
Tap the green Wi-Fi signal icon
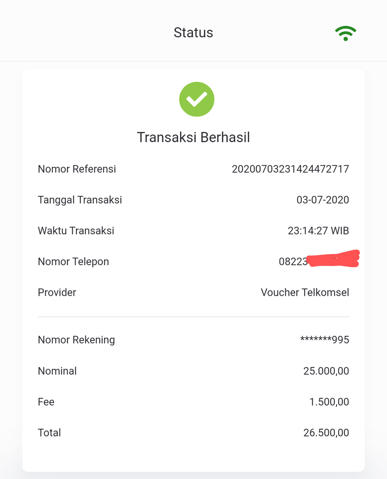coord(345,33)
